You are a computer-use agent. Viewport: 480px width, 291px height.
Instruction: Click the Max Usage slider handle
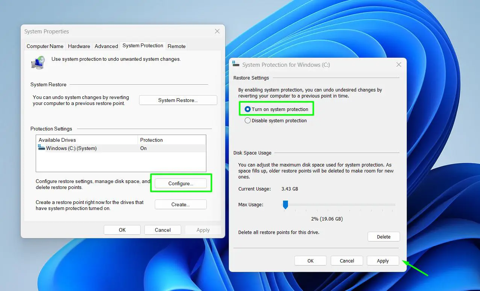click(285, 204)
